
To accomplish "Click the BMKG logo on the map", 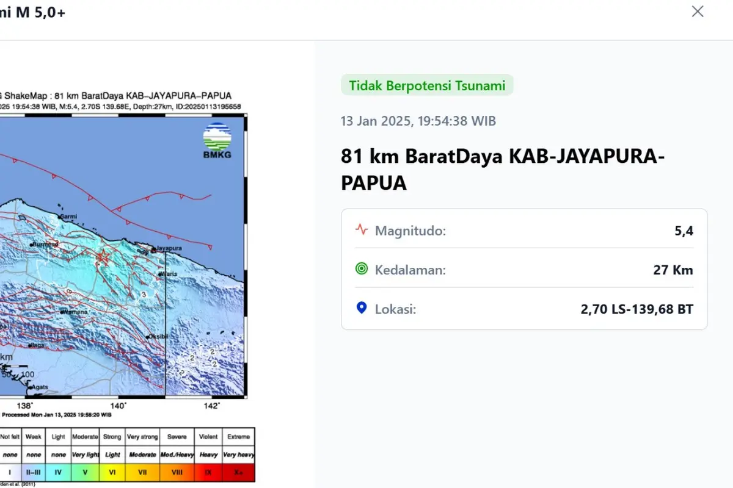I will [x=217, y=141].
